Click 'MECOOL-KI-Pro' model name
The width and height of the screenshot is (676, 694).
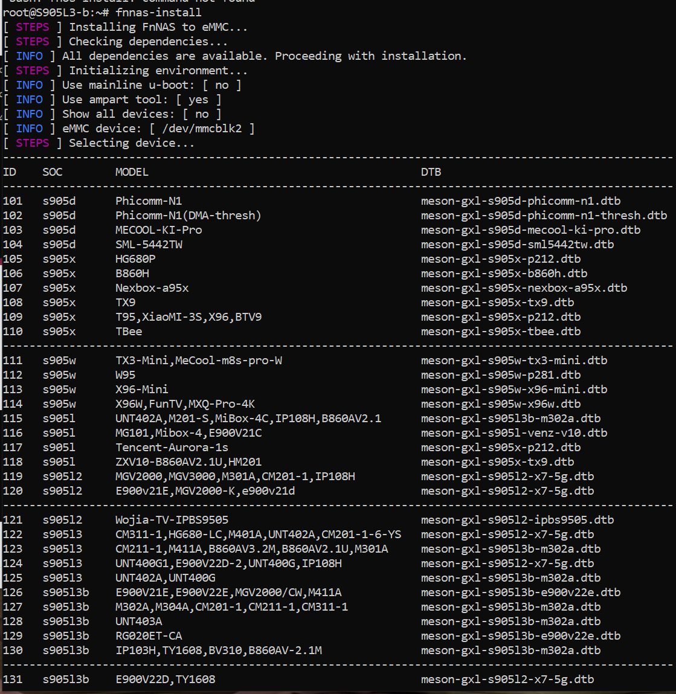point(158,230)
